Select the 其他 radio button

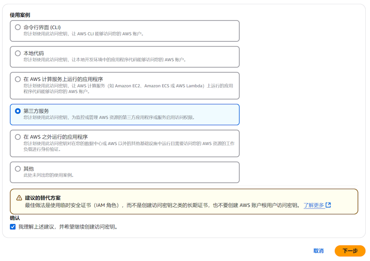pos(18,169)
